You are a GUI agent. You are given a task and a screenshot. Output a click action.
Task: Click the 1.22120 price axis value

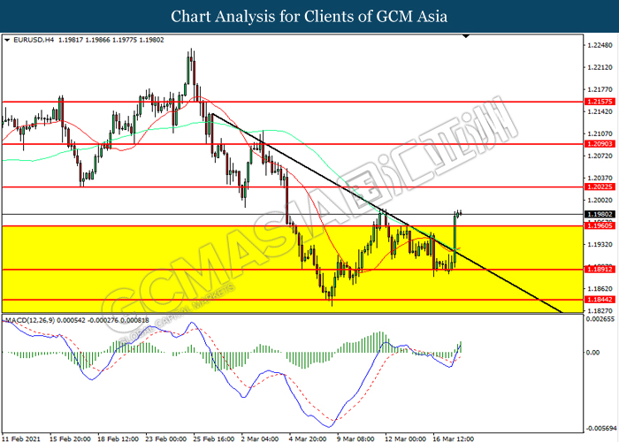(x=600, y=67)
